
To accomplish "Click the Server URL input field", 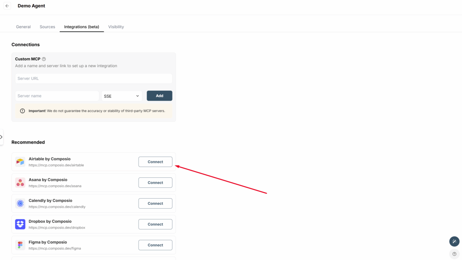I will pos(94,78).
